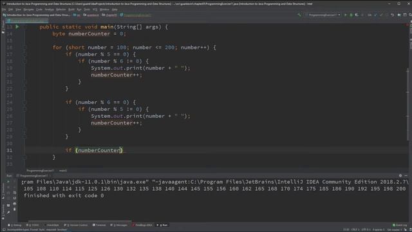Open the File menu
Screen dimensions: 412x232
coord(4,10)
